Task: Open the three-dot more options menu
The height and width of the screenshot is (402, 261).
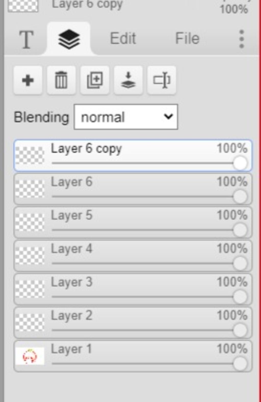Action: click(x=242, y=39)
